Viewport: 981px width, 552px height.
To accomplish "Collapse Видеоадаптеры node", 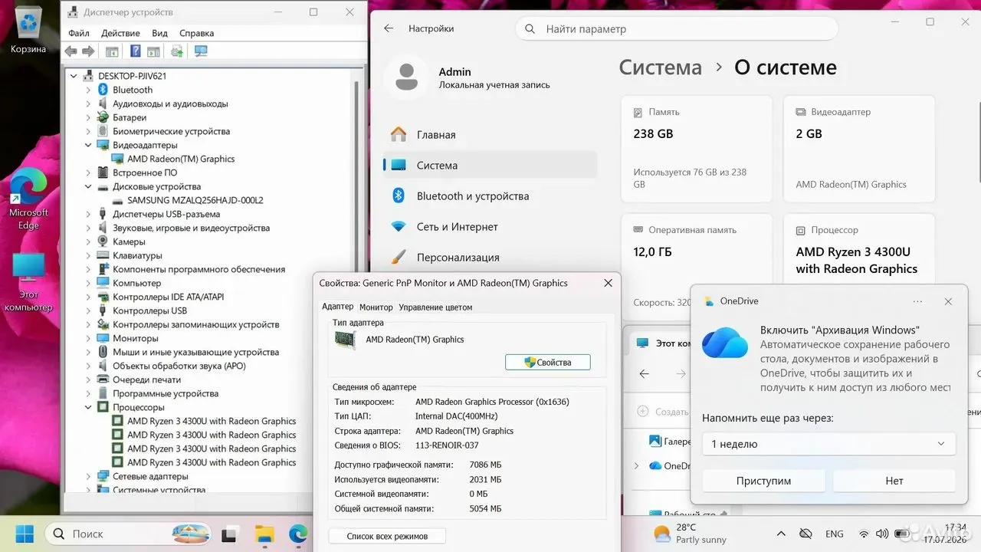I will point(88,145).
